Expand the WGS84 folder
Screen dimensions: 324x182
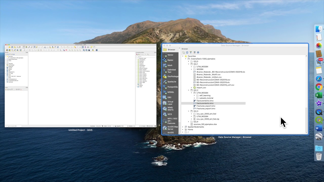[191, 69]
